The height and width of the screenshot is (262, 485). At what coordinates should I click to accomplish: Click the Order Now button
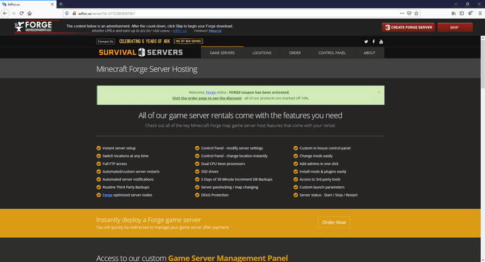334,222
